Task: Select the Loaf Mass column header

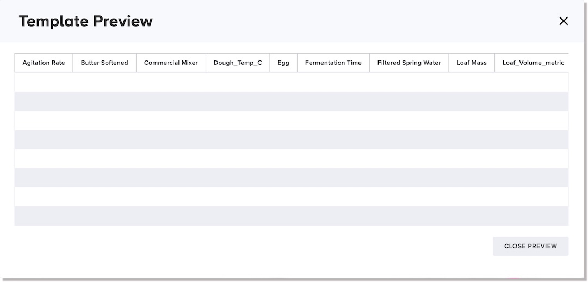Action: 472,63
